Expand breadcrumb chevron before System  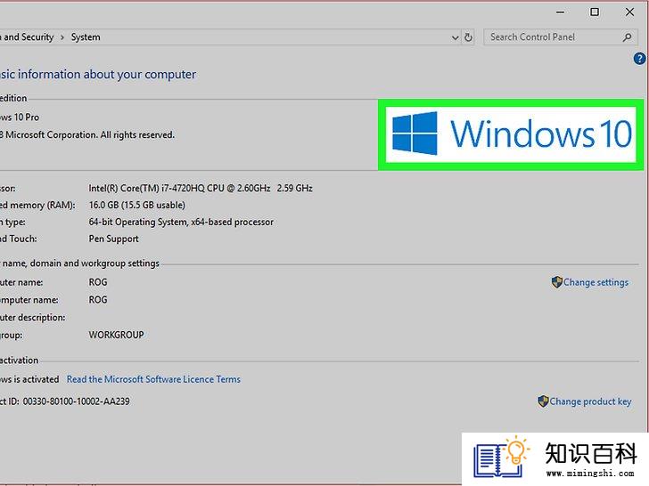point(62,37)
